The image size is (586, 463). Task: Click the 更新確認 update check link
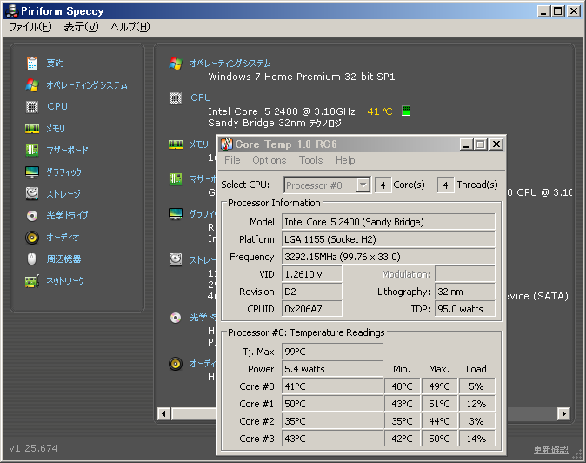550,449
